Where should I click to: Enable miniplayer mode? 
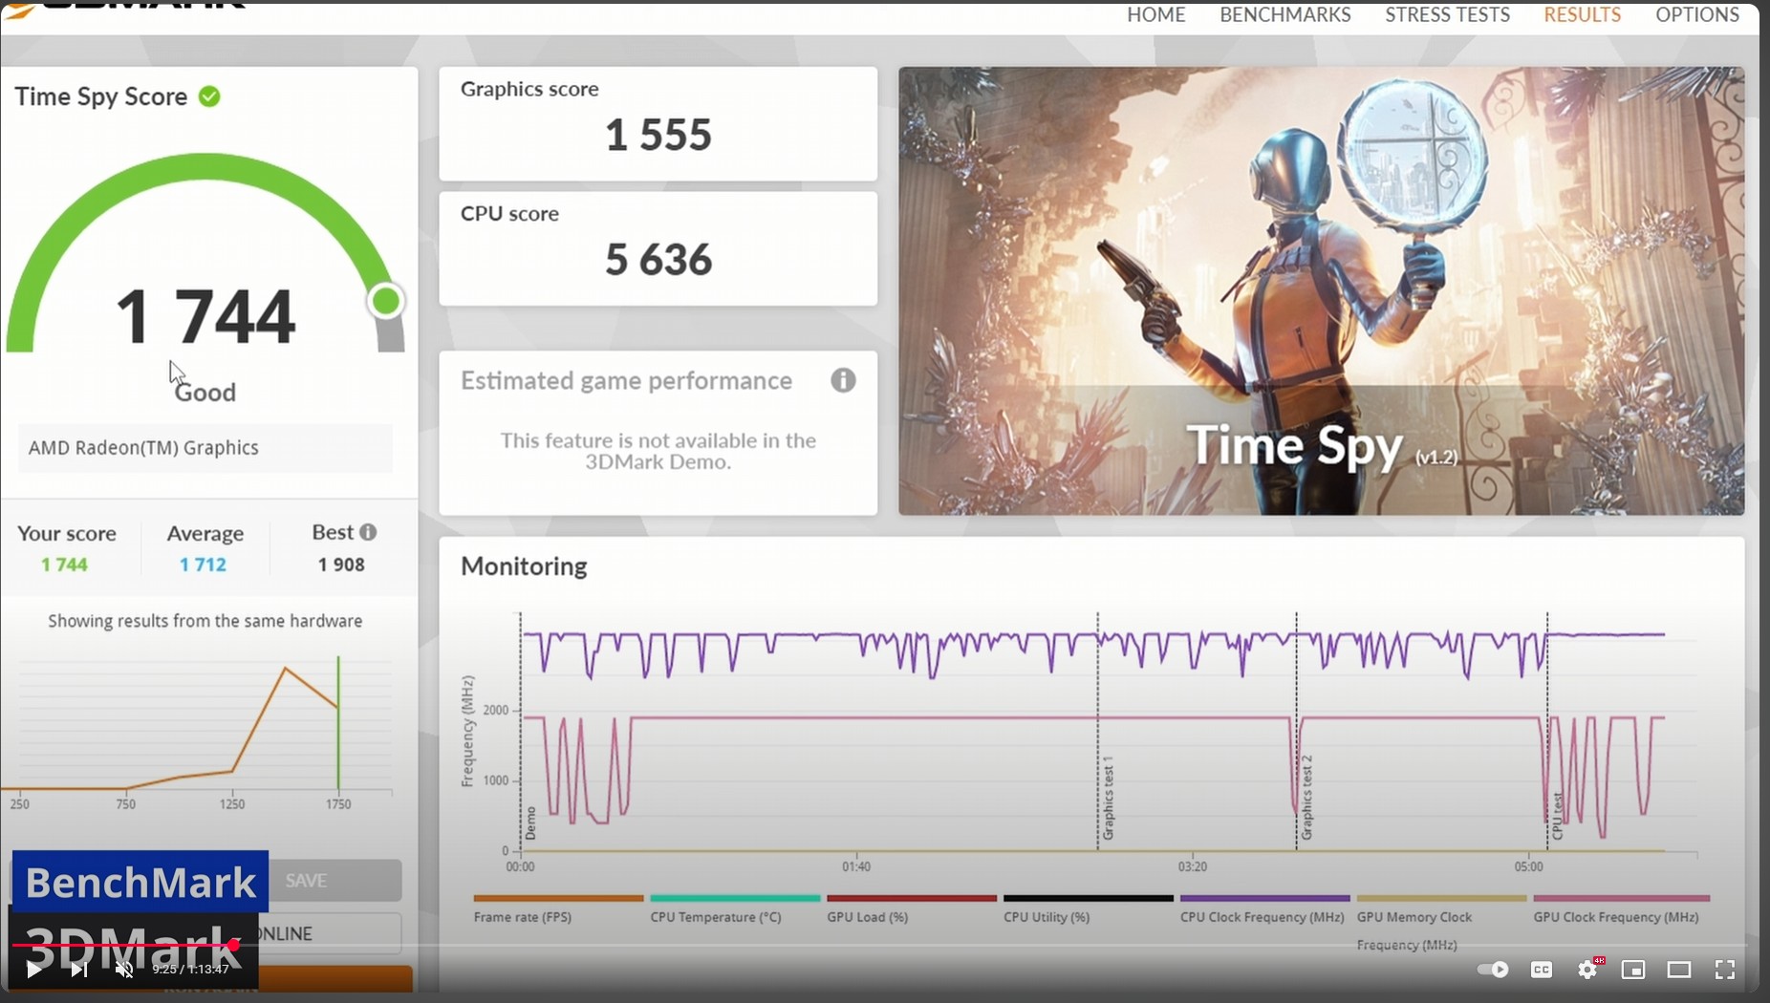pos(1633,970)
